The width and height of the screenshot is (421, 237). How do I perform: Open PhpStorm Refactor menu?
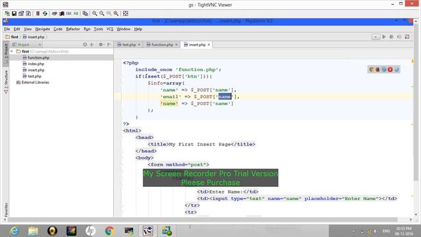[x=73, y=29]
